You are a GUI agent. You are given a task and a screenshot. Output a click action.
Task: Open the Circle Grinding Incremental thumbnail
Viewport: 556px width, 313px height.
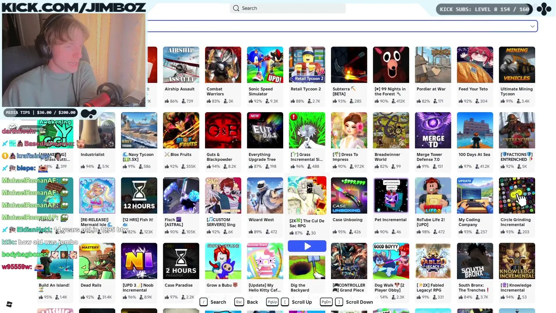[517, 196]
